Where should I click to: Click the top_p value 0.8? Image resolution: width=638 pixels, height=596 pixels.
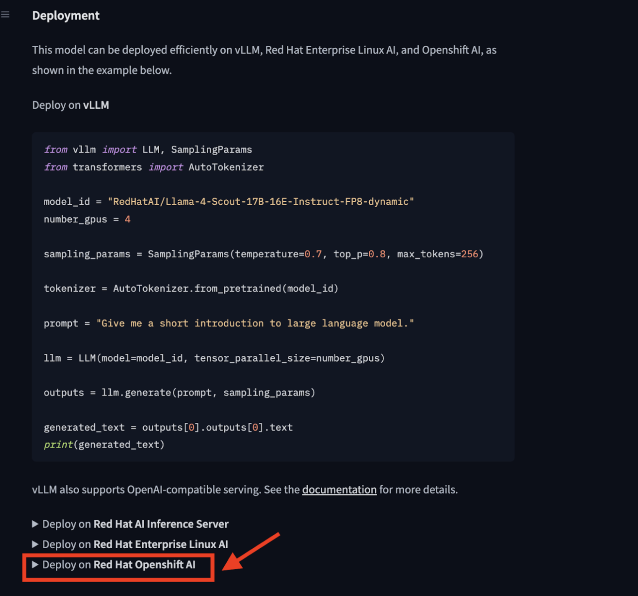(x=377, y=254)
